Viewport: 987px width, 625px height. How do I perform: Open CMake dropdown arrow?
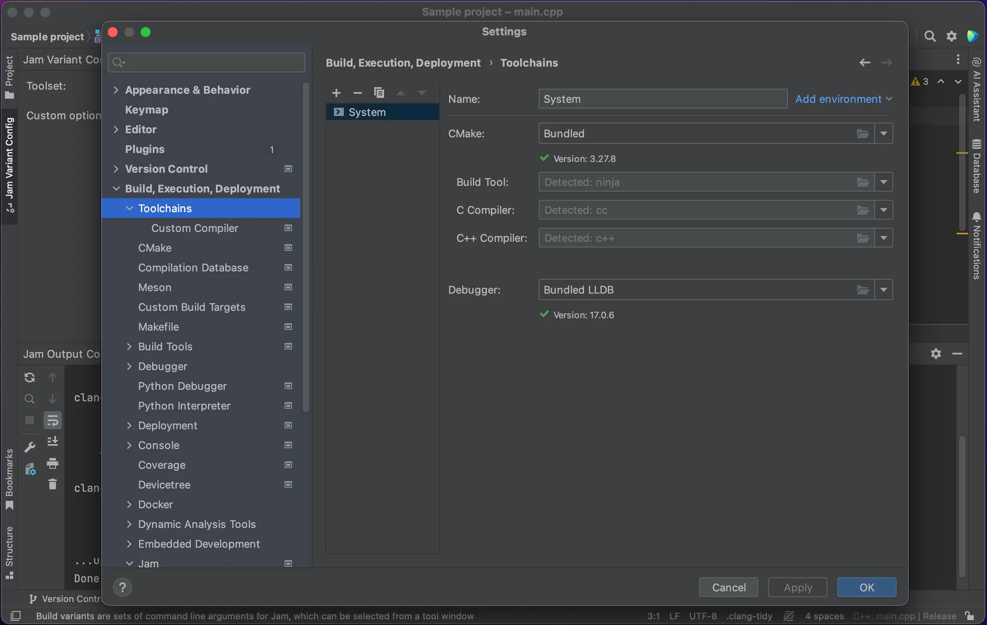[883, 133]
